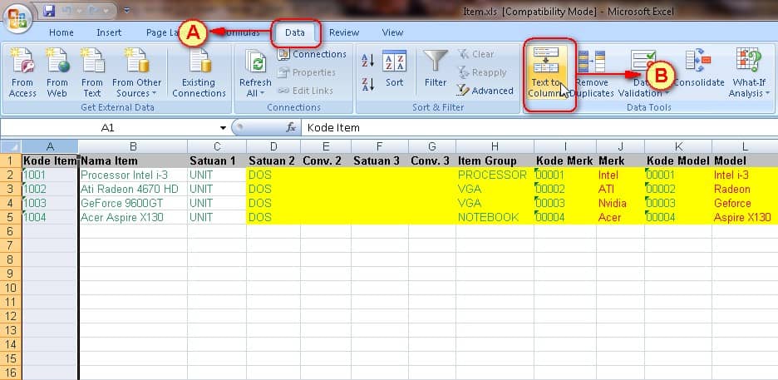Sort A to Z ascending
The height and width of the screenshot is (380, 778).
(367, 61)
